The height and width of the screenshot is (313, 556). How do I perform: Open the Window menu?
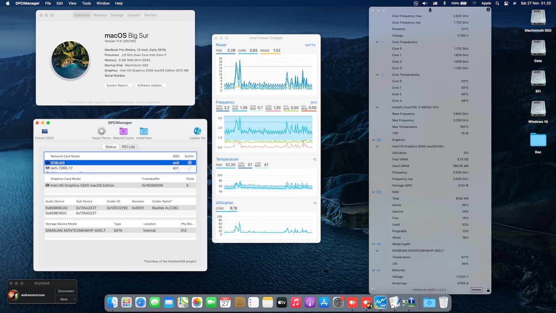coord(103,3)
